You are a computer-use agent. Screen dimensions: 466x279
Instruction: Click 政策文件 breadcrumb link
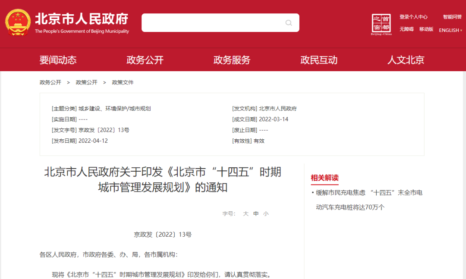(123, 82)
